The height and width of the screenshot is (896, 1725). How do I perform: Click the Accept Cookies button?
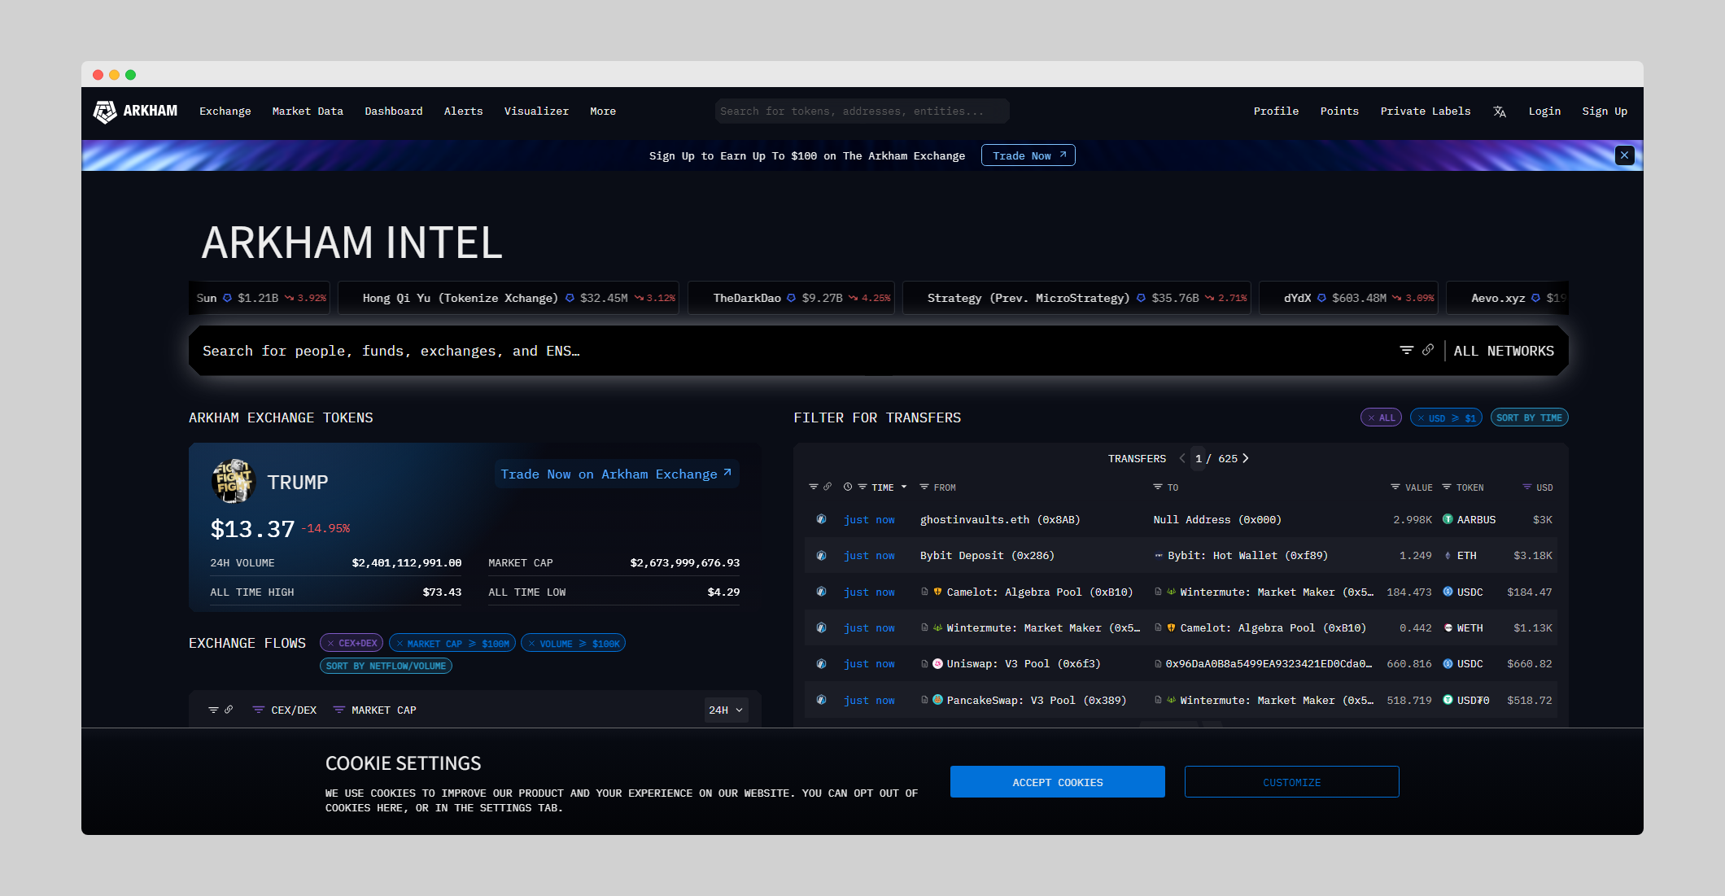pos(1057,782)
